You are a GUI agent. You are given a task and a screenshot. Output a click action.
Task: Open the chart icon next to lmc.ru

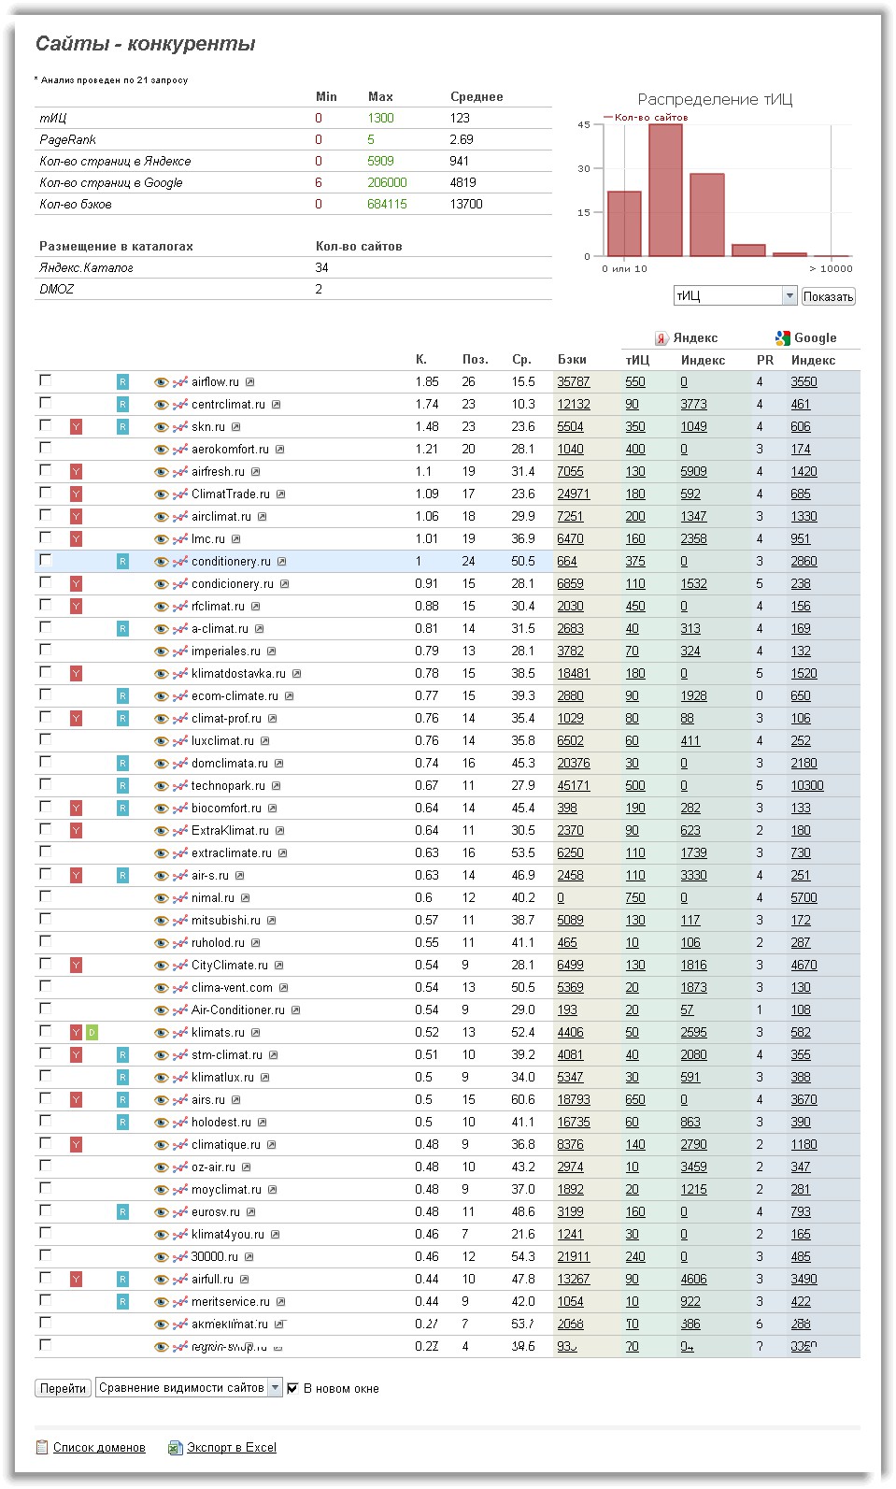point(180,539)
